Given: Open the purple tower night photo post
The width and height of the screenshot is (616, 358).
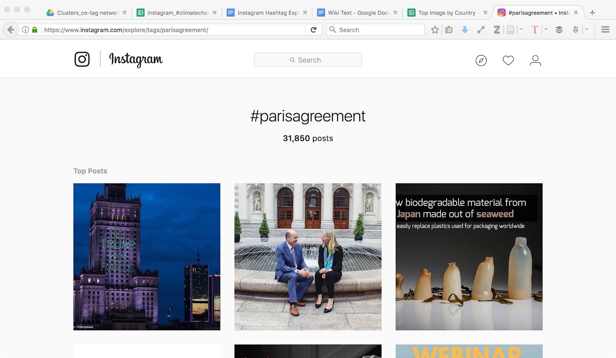Looking at the screenshot, I should (147, 257).
